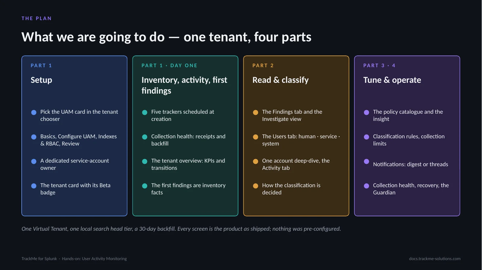Click the teal bullet next to 'The tenant overview'
482x270 pixels.
[145, 161]
